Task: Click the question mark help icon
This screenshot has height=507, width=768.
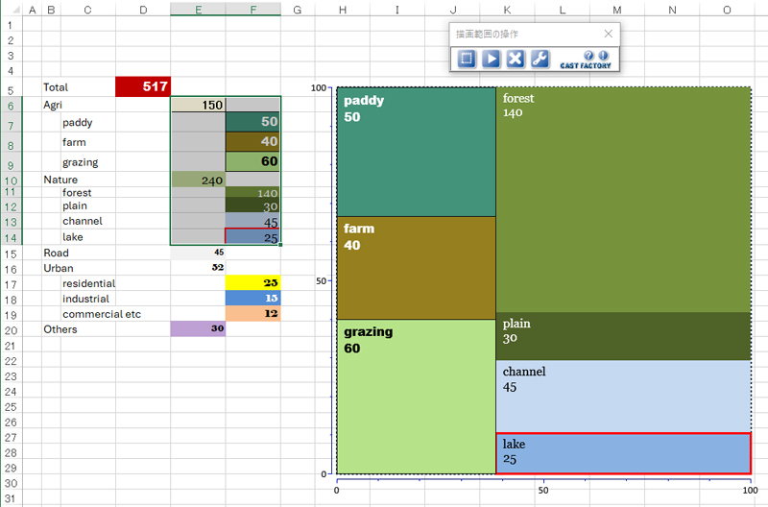Action: click(x=588, y=55)
